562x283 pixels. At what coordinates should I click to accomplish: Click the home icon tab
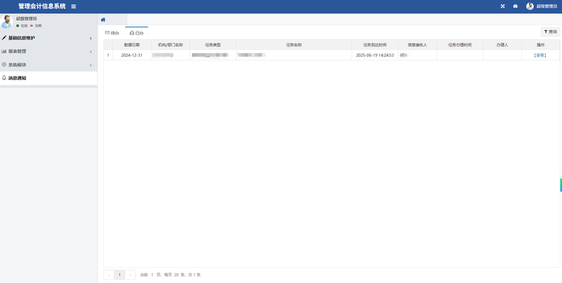[103, 20]
